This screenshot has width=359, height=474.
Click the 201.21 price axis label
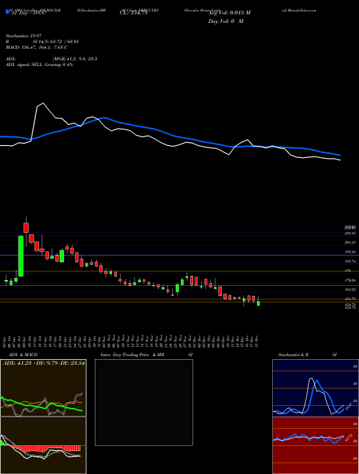coord(351,243)
